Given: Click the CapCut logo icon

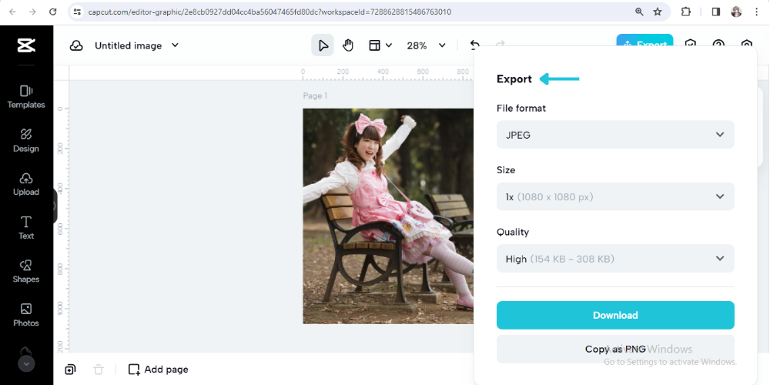Looking at the screenshot, I should pos(26,46).
